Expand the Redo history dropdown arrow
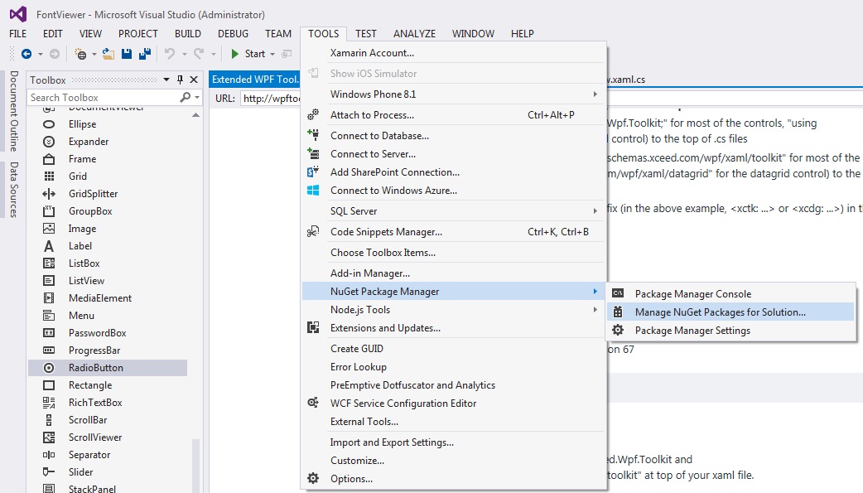 point(214,54)
